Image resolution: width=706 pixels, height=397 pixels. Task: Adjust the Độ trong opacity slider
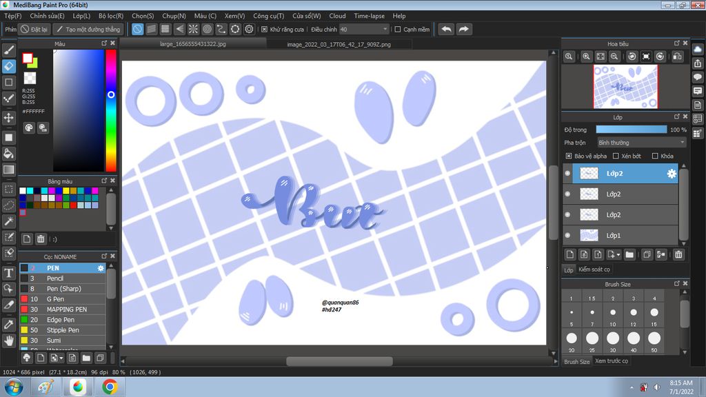pos(632,130)
